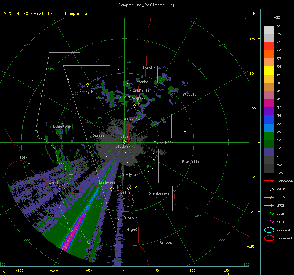Screen dimensions: 294x275
Task: Click the yellow diamond marker below RedDeer
Action: click(134, 106)
